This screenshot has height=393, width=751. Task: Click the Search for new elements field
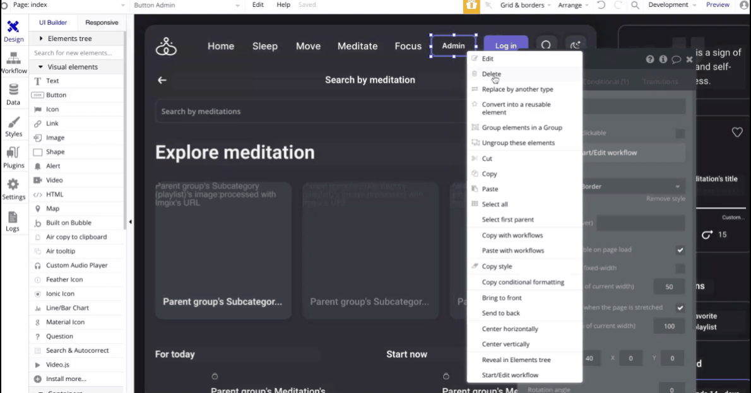click(x=76, y=53)
